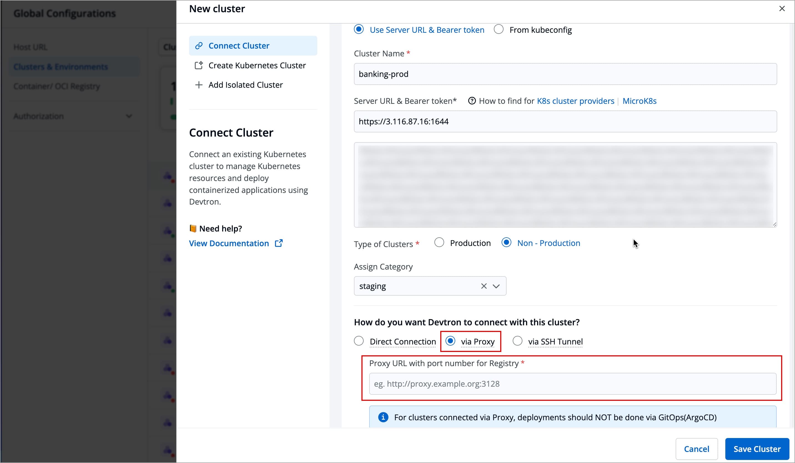The width and height of the screenshot is (795, 463).
Task: Select via SSH Tunnel option
Action: pos(517,341)
